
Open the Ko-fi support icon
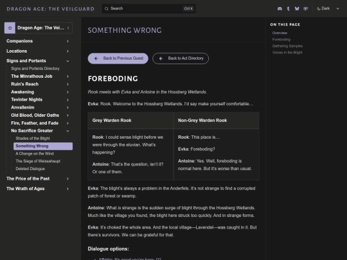coord(306,8)
